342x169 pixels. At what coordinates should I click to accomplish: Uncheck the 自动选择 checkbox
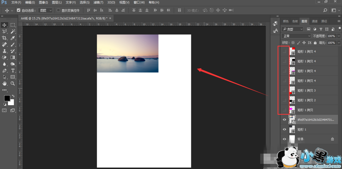click(x=18, y=11)
